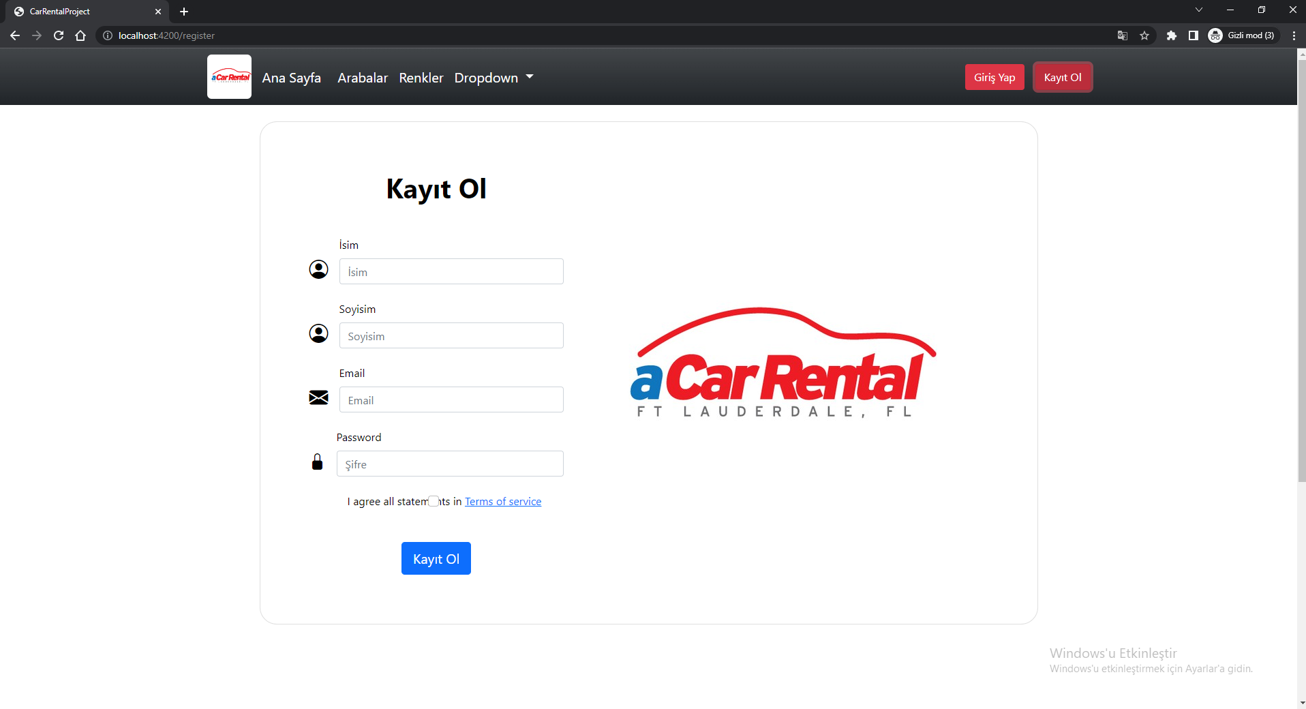The height and width of the screenshot is (709, 1306).
Task: Click the person icon beside İsim field
Action: [318, 269]
